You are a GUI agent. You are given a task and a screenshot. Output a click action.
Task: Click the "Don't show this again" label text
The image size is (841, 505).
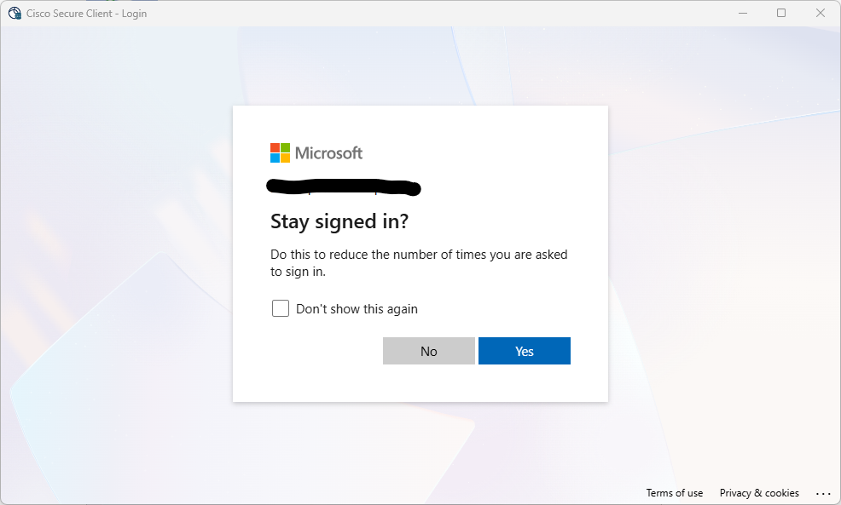pyautogui.click(x=357, y=309)
